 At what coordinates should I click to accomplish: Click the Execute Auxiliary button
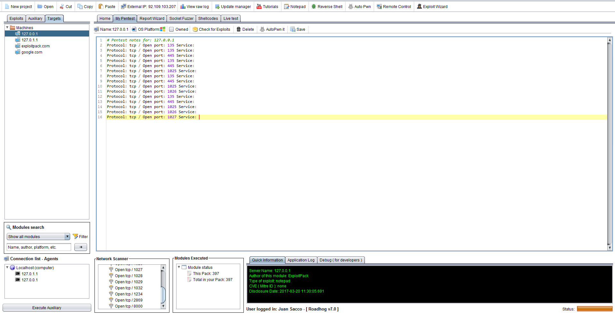(47, 308)
